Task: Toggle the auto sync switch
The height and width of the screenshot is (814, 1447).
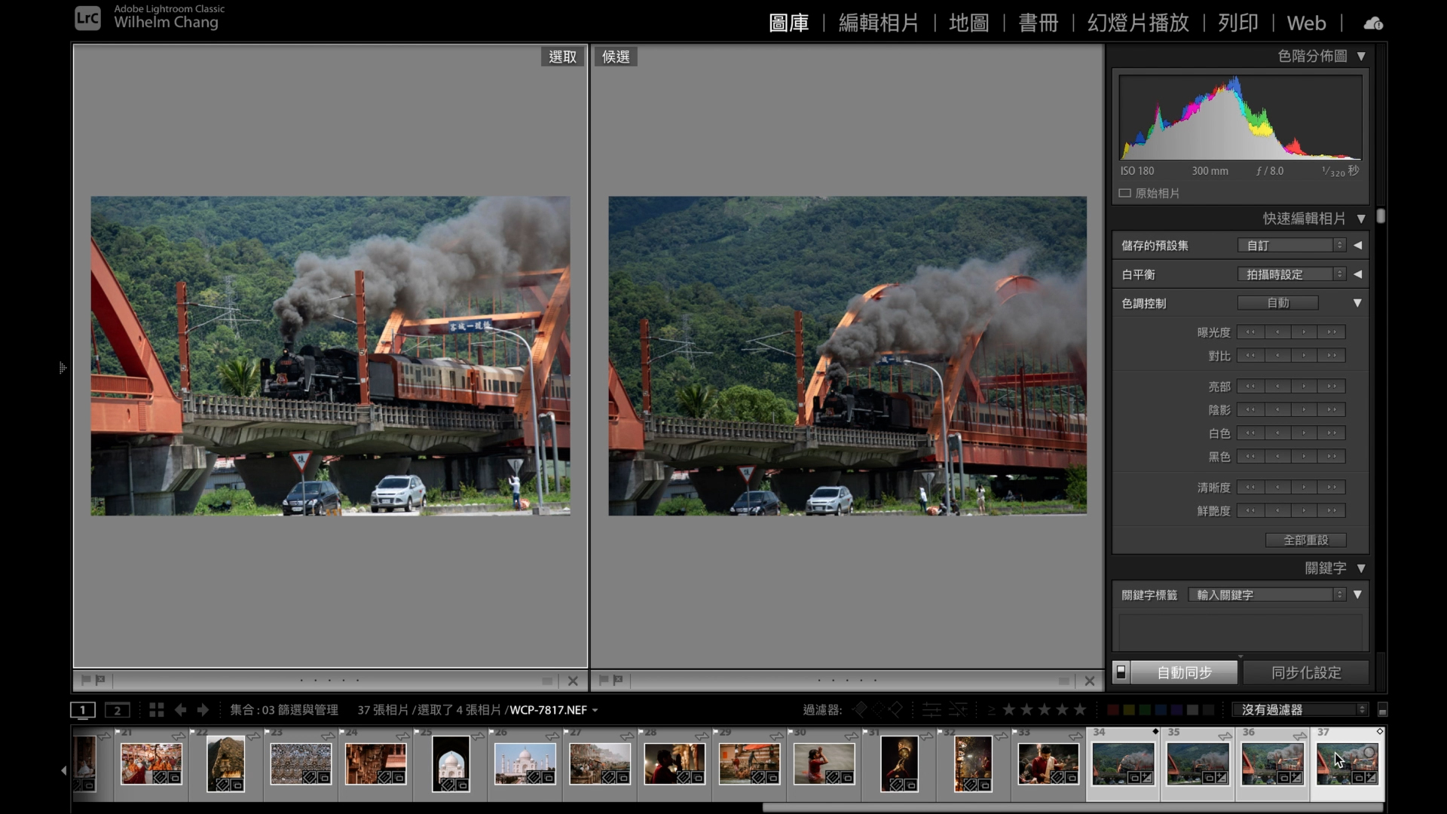Action: click(1121, 672)
